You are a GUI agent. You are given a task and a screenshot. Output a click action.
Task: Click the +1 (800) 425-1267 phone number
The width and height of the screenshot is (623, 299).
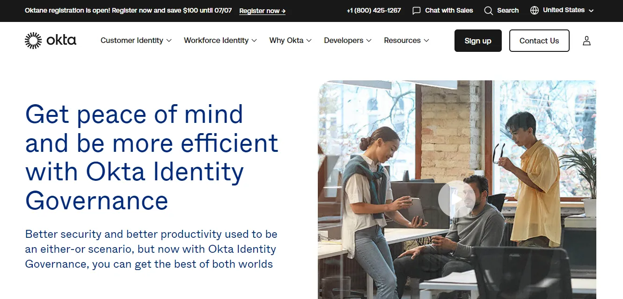click(x=374, y=10)
